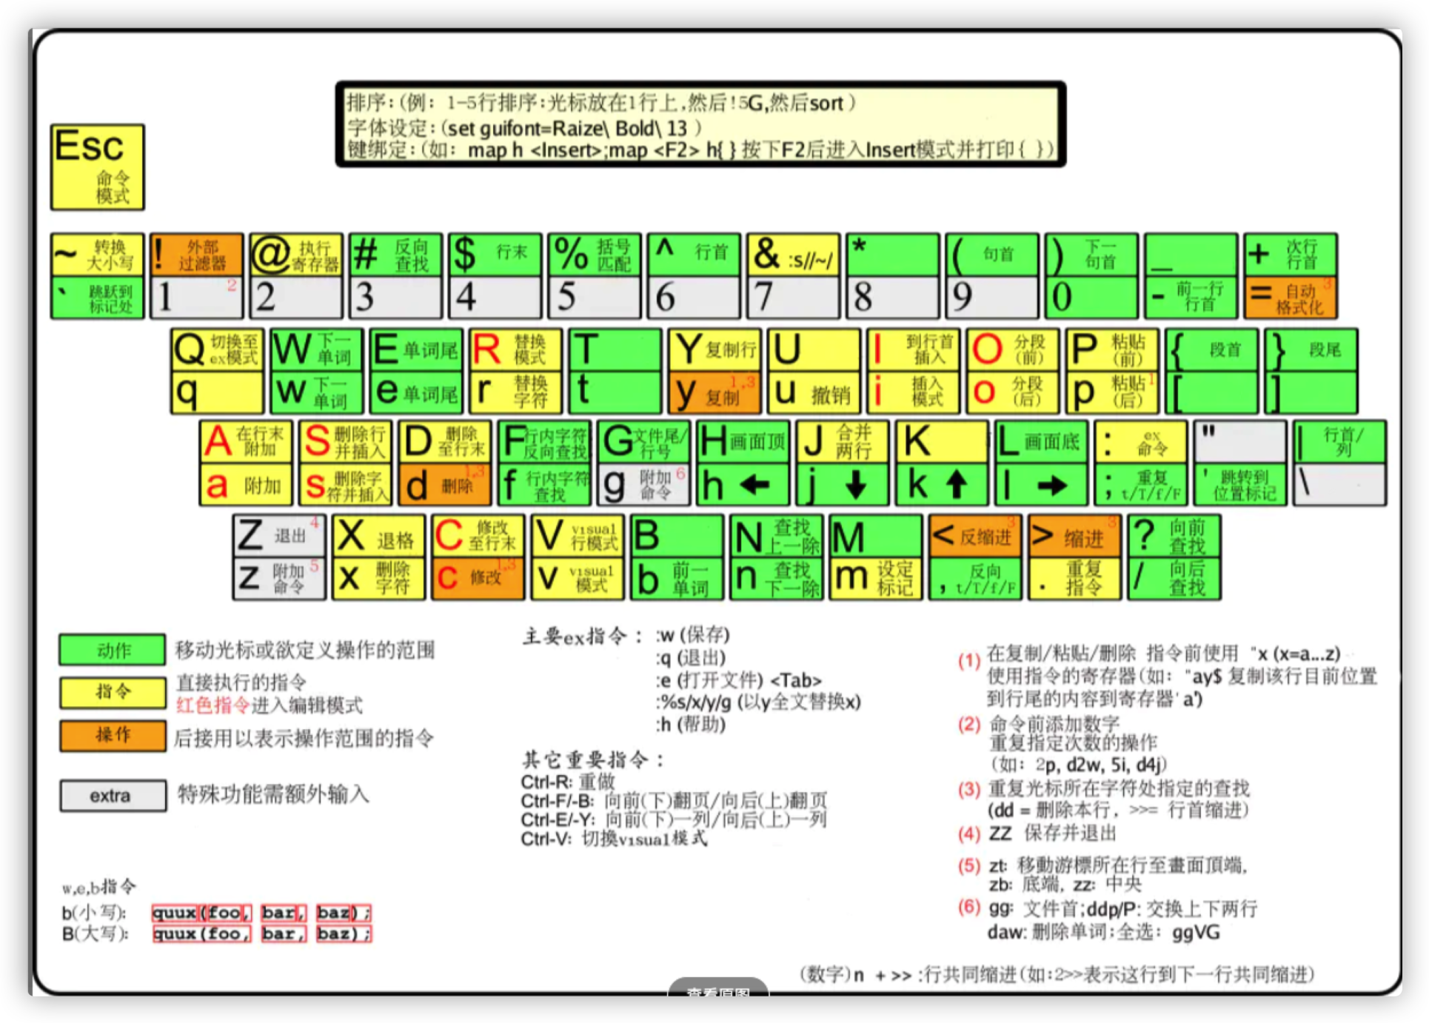
Task: Click the $ 行末 end-of-line key
Action: [x=495, y=254]
